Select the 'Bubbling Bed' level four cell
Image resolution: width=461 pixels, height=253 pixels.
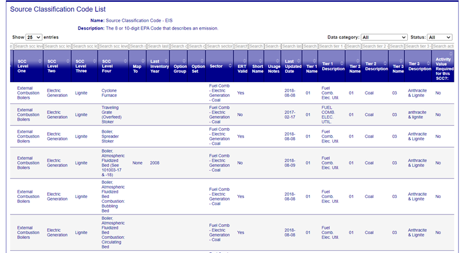113,196
